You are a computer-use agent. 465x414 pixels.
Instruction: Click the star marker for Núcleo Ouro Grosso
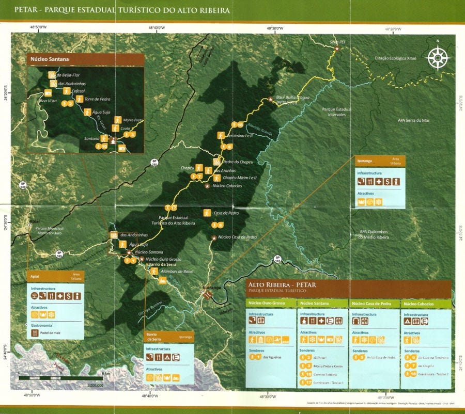click(142, 259)
